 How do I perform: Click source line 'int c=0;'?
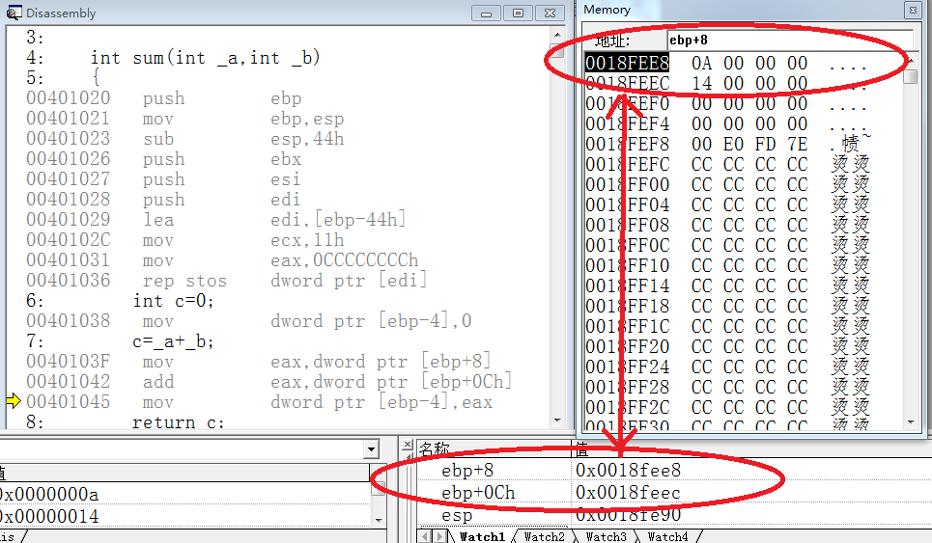(173, 301)
